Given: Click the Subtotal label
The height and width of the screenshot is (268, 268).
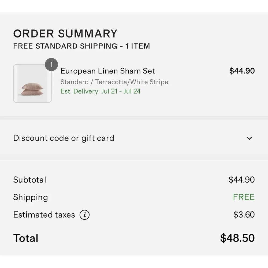Looking at the screenshot, I should [29, 180].
